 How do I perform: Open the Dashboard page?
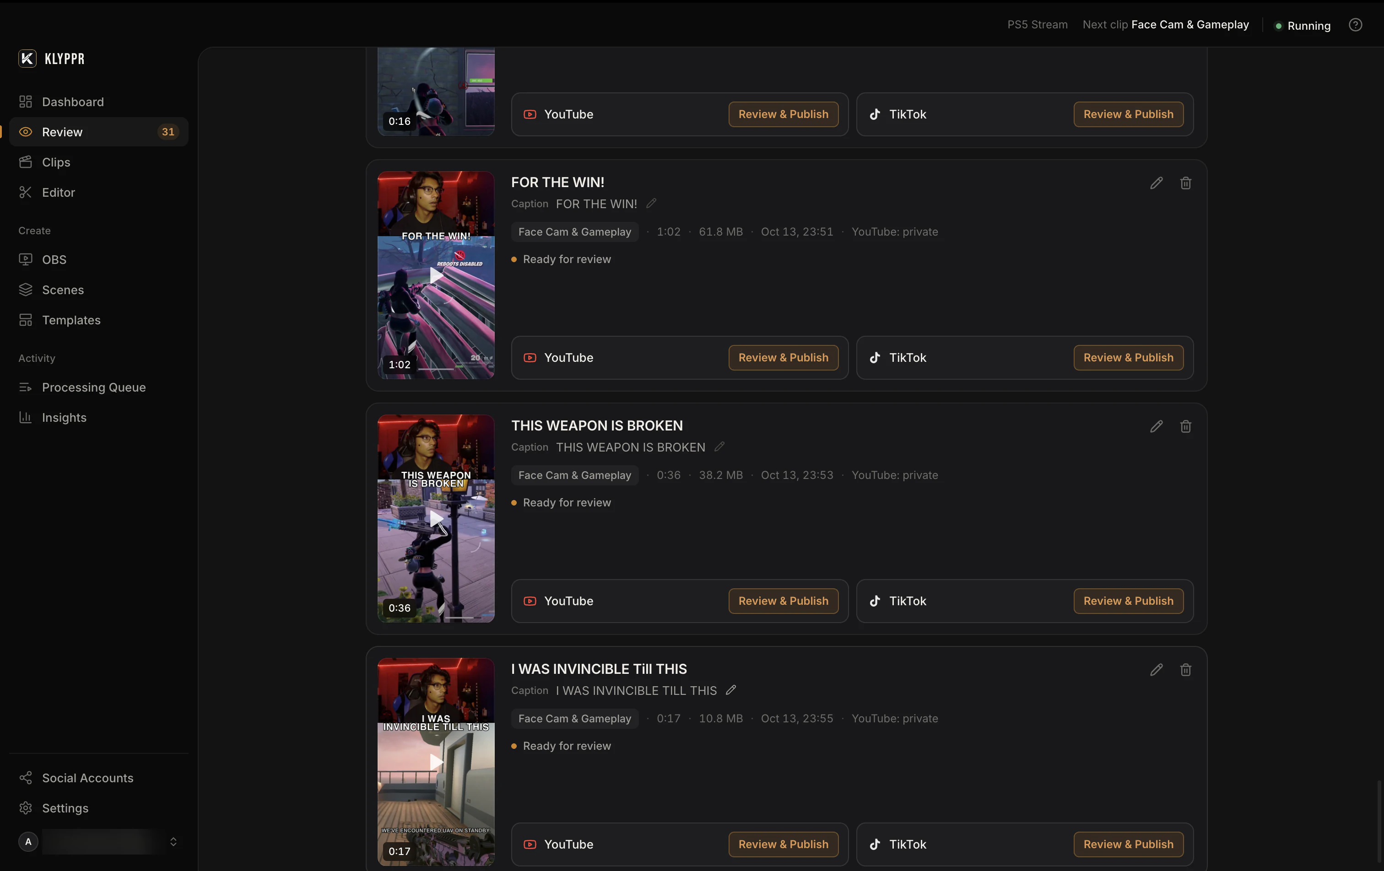pos(99,102)
